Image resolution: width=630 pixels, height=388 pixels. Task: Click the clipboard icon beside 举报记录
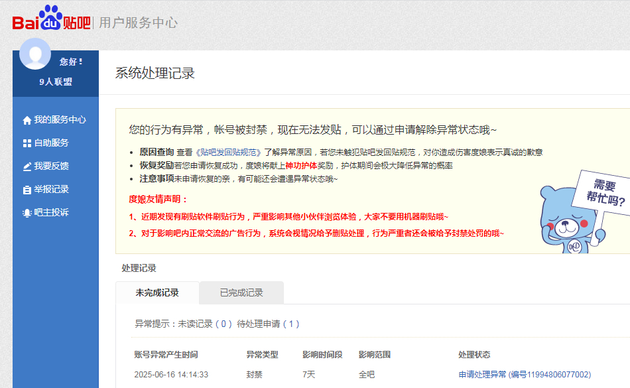pos(27,190)
